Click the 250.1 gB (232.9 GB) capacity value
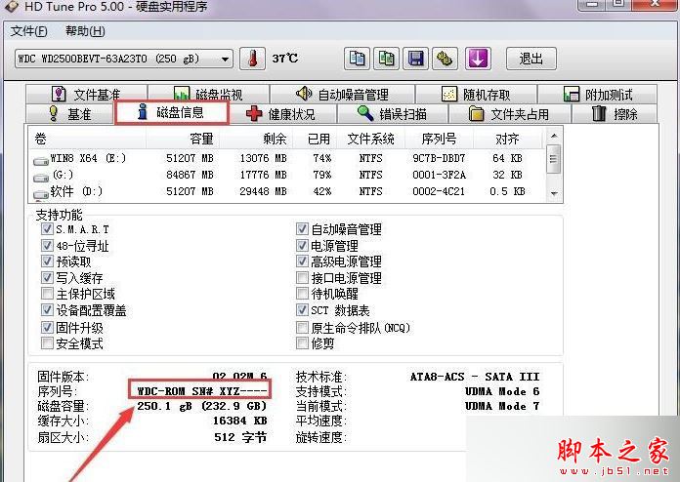 pyautogui.click(x=201, y=406)
